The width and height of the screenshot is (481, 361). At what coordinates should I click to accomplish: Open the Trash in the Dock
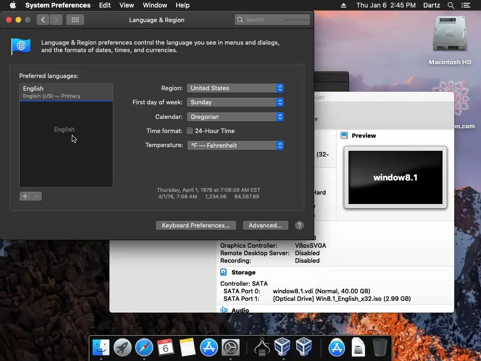pyautogui.click(x=380, y=347)
